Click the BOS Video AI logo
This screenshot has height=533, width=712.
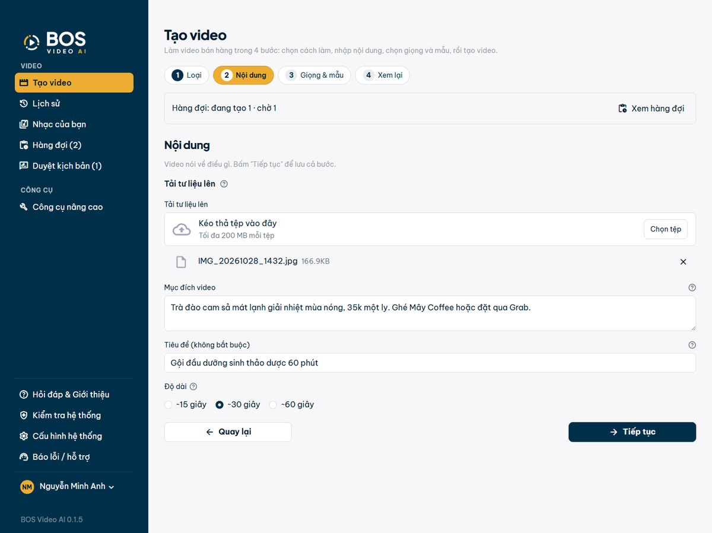coord(55,42)
